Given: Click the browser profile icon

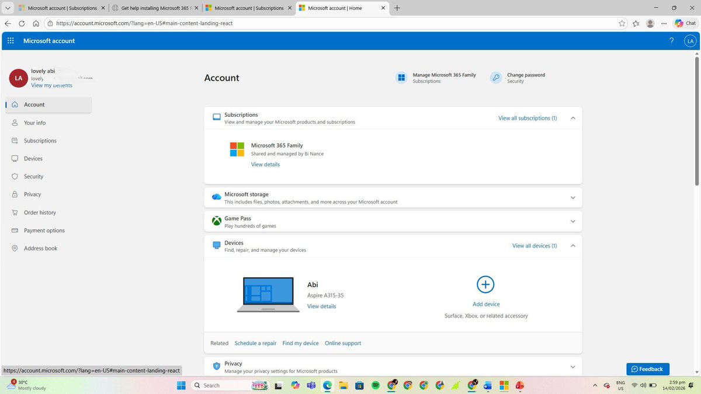Looking at the screenshot, I should click(x=650, y=23).
